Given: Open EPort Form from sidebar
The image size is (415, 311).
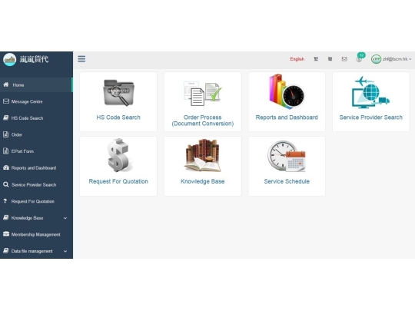Looking at the screenshot, I should coord(36,151).
